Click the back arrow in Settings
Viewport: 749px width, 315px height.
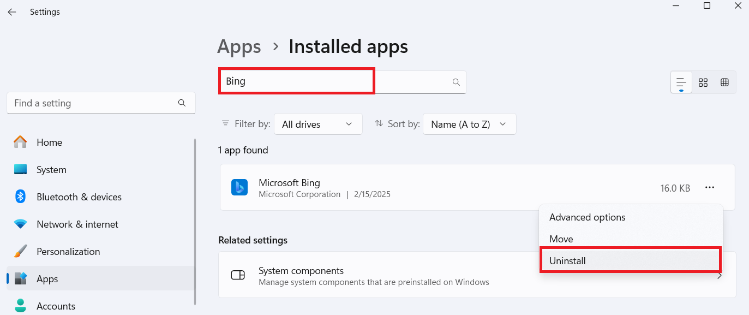12,12
